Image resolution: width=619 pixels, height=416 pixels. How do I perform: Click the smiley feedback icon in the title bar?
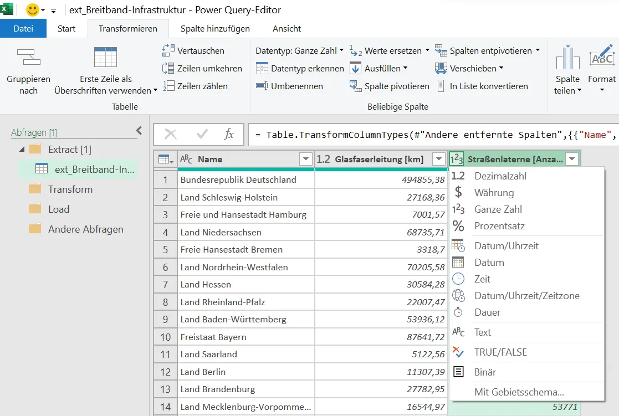[32, 9]
